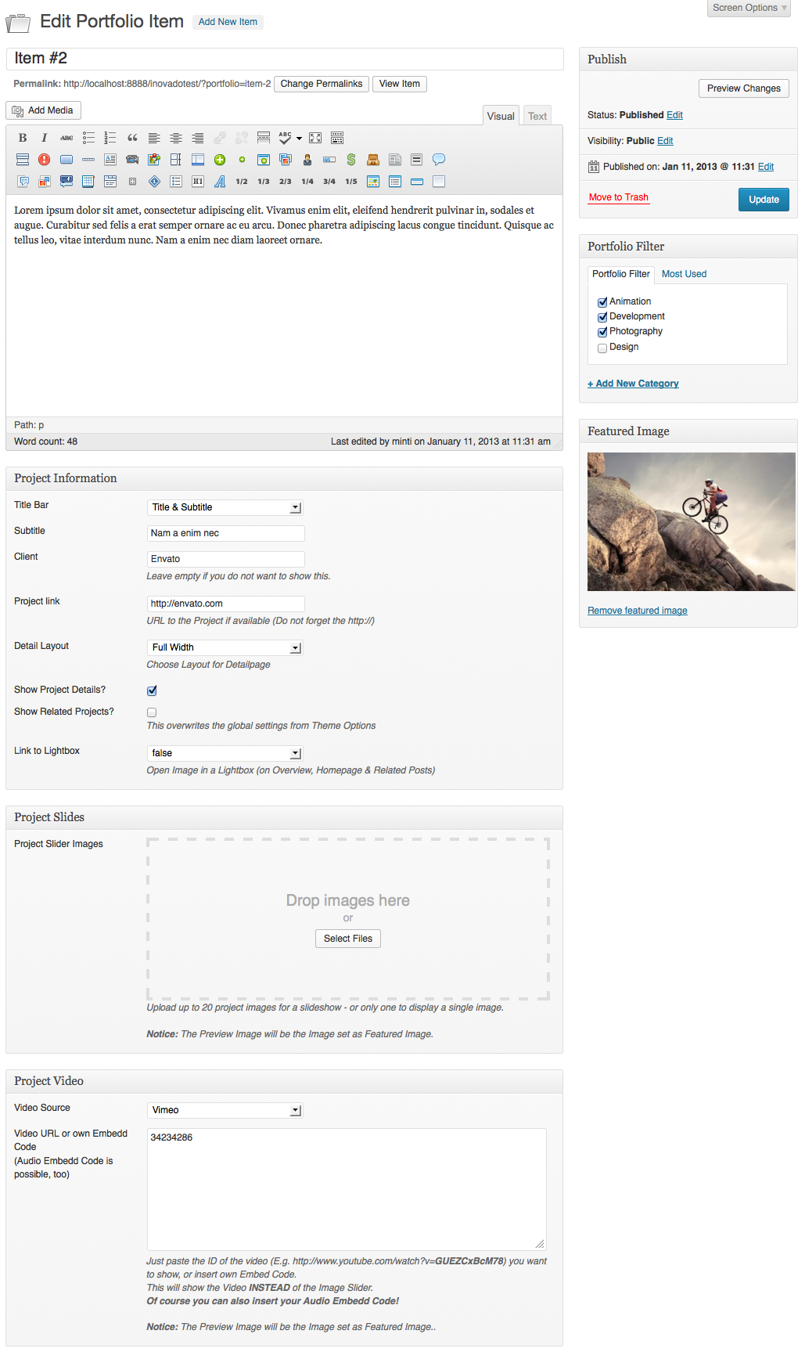Viewport: 805px width, 1352px height.
Task: Toggle bold formatting in the editor
Action: 23,138
